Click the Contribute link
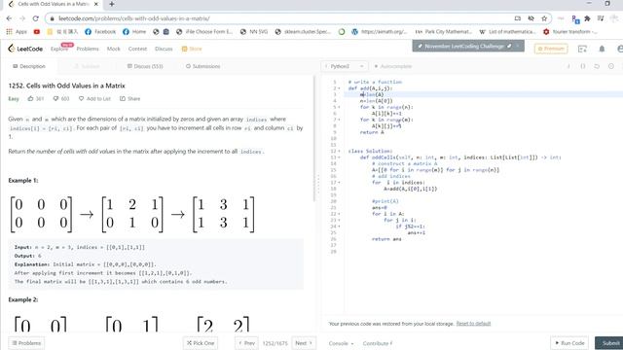This screenshot has height=350, width=623. [377, 343]
